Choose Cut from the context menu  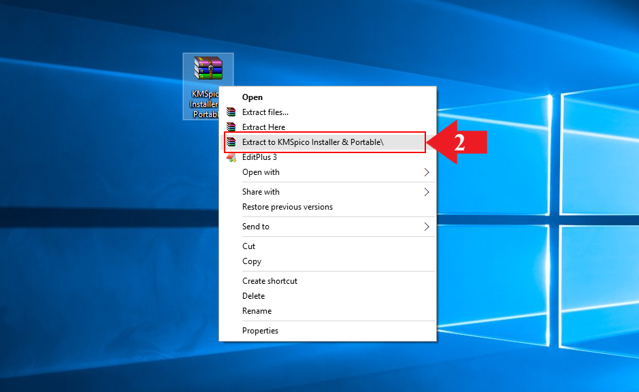[327, 246]
